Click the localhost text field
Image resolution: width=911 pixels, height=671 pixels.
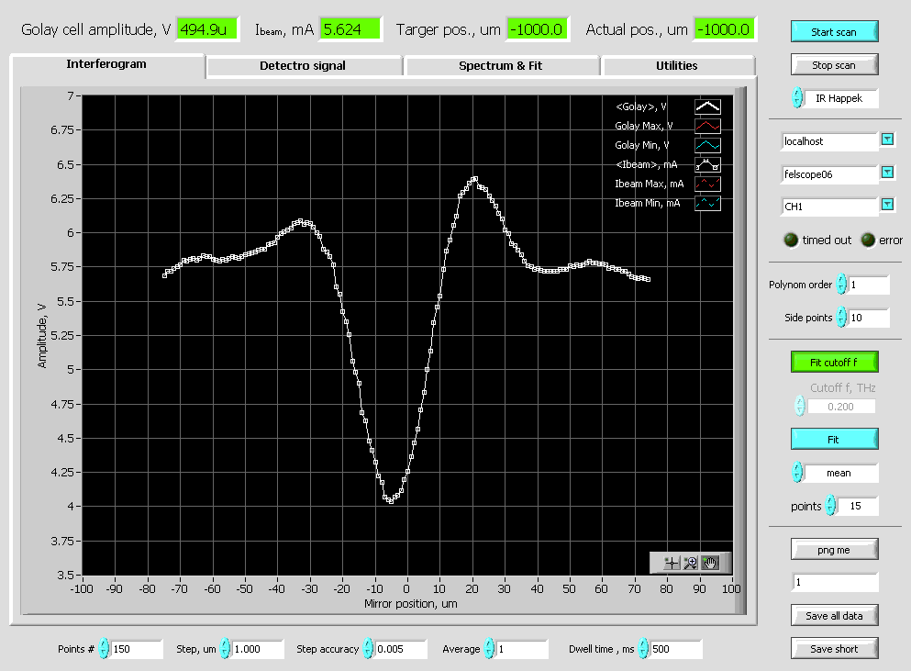click(829, 141)
